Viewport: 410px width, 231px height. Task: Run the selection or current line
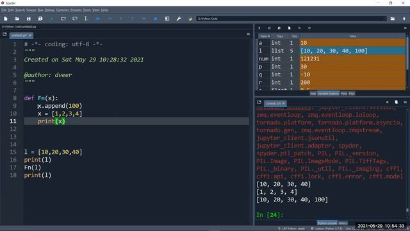(86, 19)
